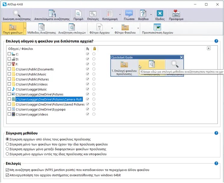Image resolution: width=224 pixels, height=183 pixels.
Task: Check the F: SD card checkbox
Action: [9, 64]
